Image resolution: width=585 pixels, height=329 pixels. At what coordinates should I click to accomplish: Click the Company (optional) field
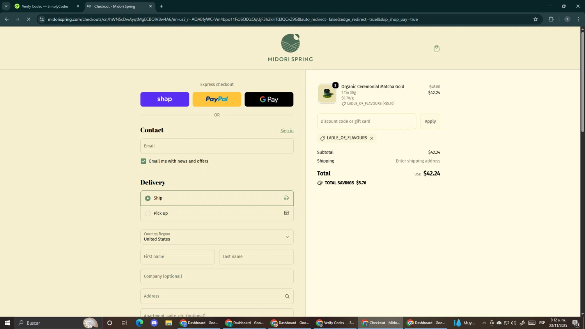click(x=217, y=277)
